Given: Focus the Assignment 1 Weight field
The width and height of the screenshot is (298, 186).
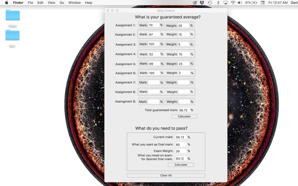Looking at the screenshot, I should pos(183,25).
